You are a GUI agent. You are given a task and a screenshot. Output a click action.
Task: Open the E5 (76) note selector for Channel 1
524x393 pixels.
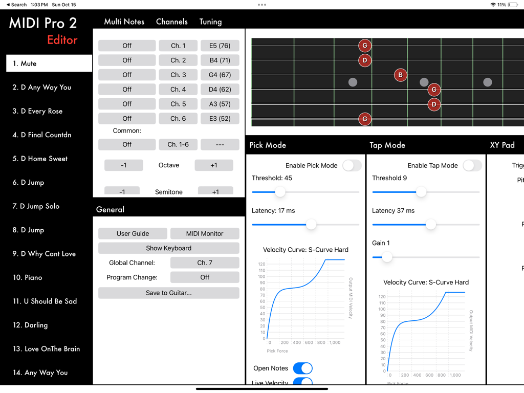[x=220, y=46]
